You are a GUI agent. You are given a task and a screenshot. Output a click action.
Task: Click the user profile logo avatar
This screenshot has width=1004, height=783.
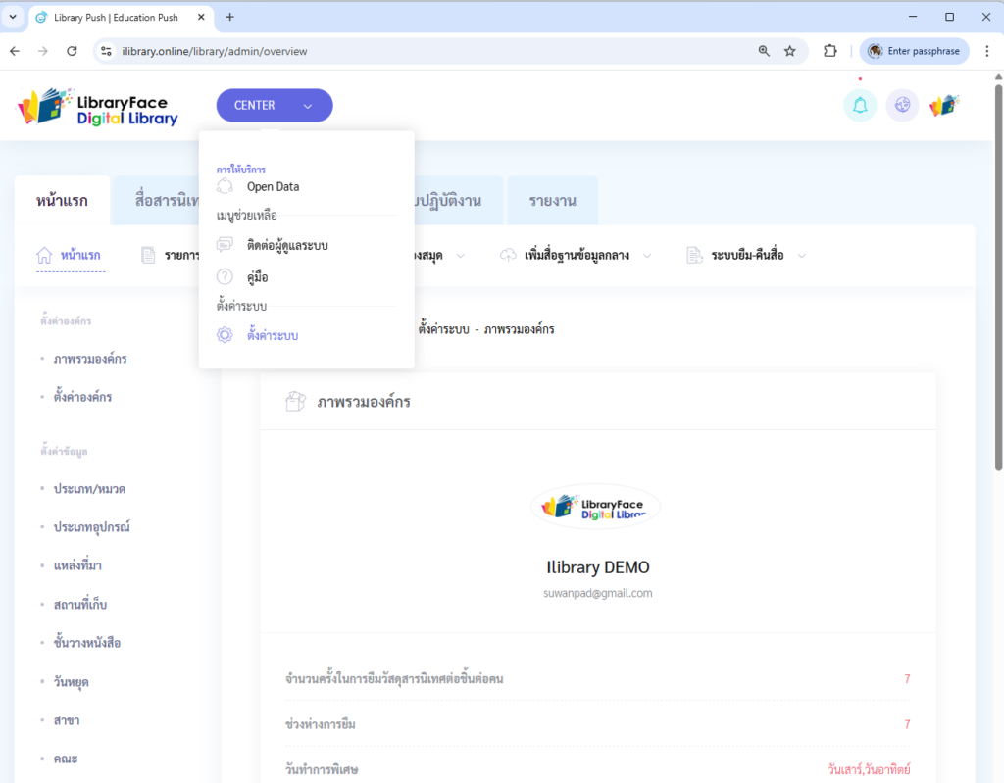click(944, 106)
